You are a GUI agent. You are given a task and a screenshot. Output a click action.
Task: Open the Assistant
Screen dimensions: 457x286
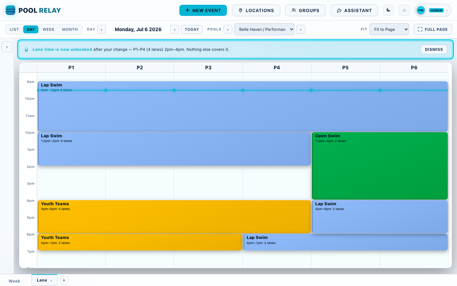[x=354, y=10]
